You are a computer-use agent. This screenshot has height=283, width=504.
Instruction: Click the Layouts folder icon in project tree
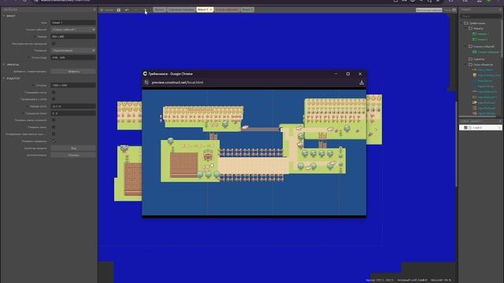click(x=470, y=28)
